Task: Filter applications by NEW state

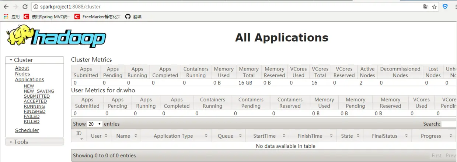Action: click(x=29, y=86)
